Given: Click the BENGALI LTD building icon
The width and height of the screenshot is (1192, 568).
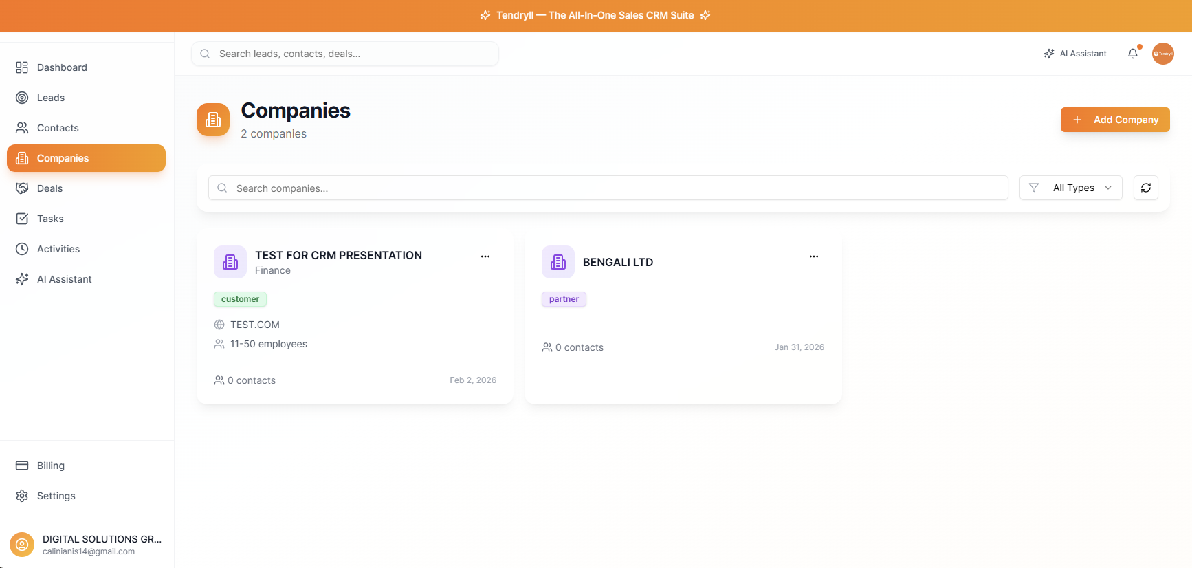Looking at the screenshot, I should (x=558, y=262).
